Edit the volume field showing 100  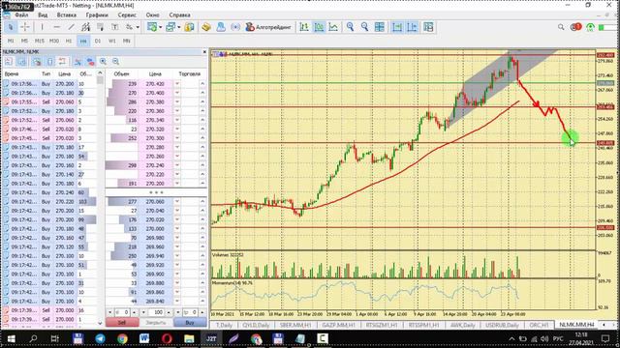coord(158,312)
